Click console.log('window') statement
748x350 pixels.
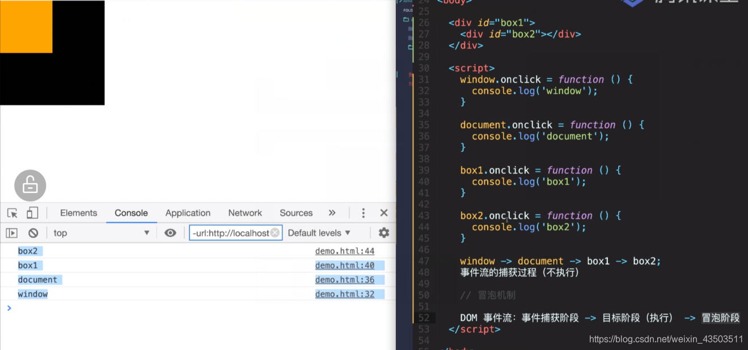point(535,91)
